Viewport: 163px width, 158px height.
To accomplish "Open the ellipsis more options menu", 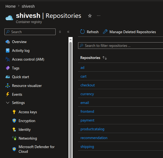I will point(99,16).
